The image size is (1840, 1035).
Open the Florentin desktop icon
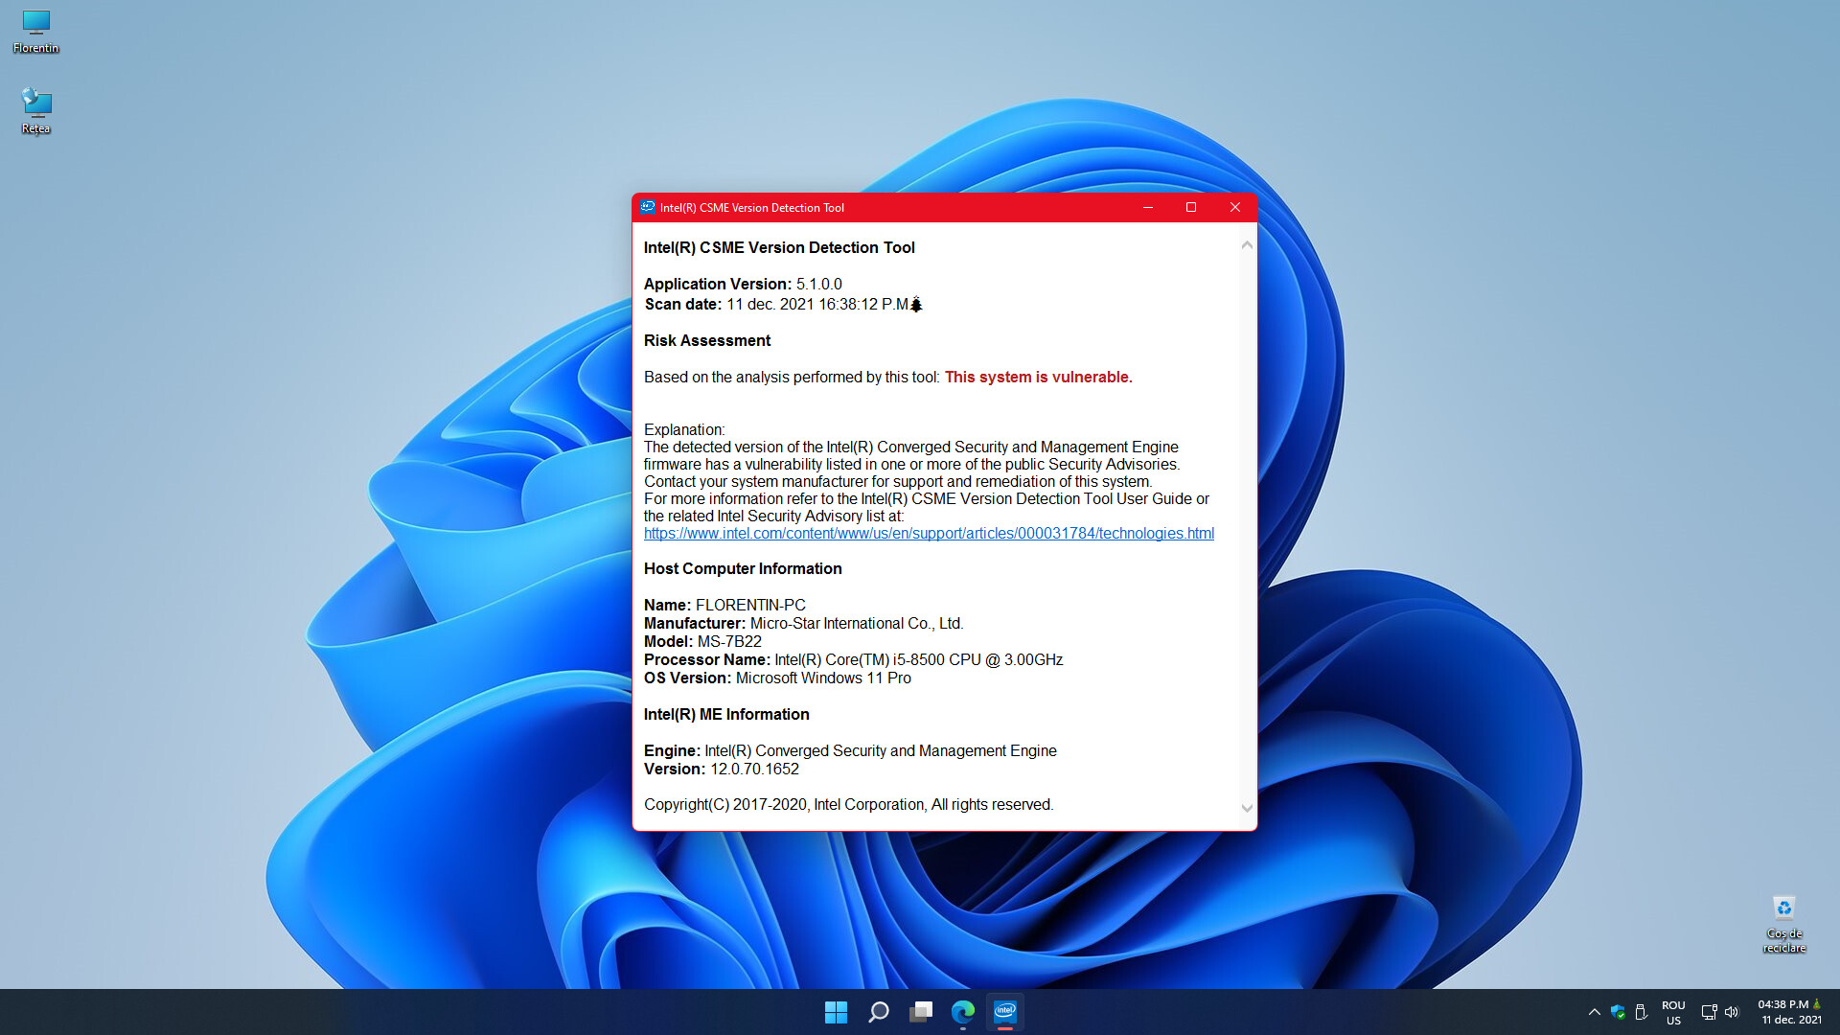coord(35,31)
